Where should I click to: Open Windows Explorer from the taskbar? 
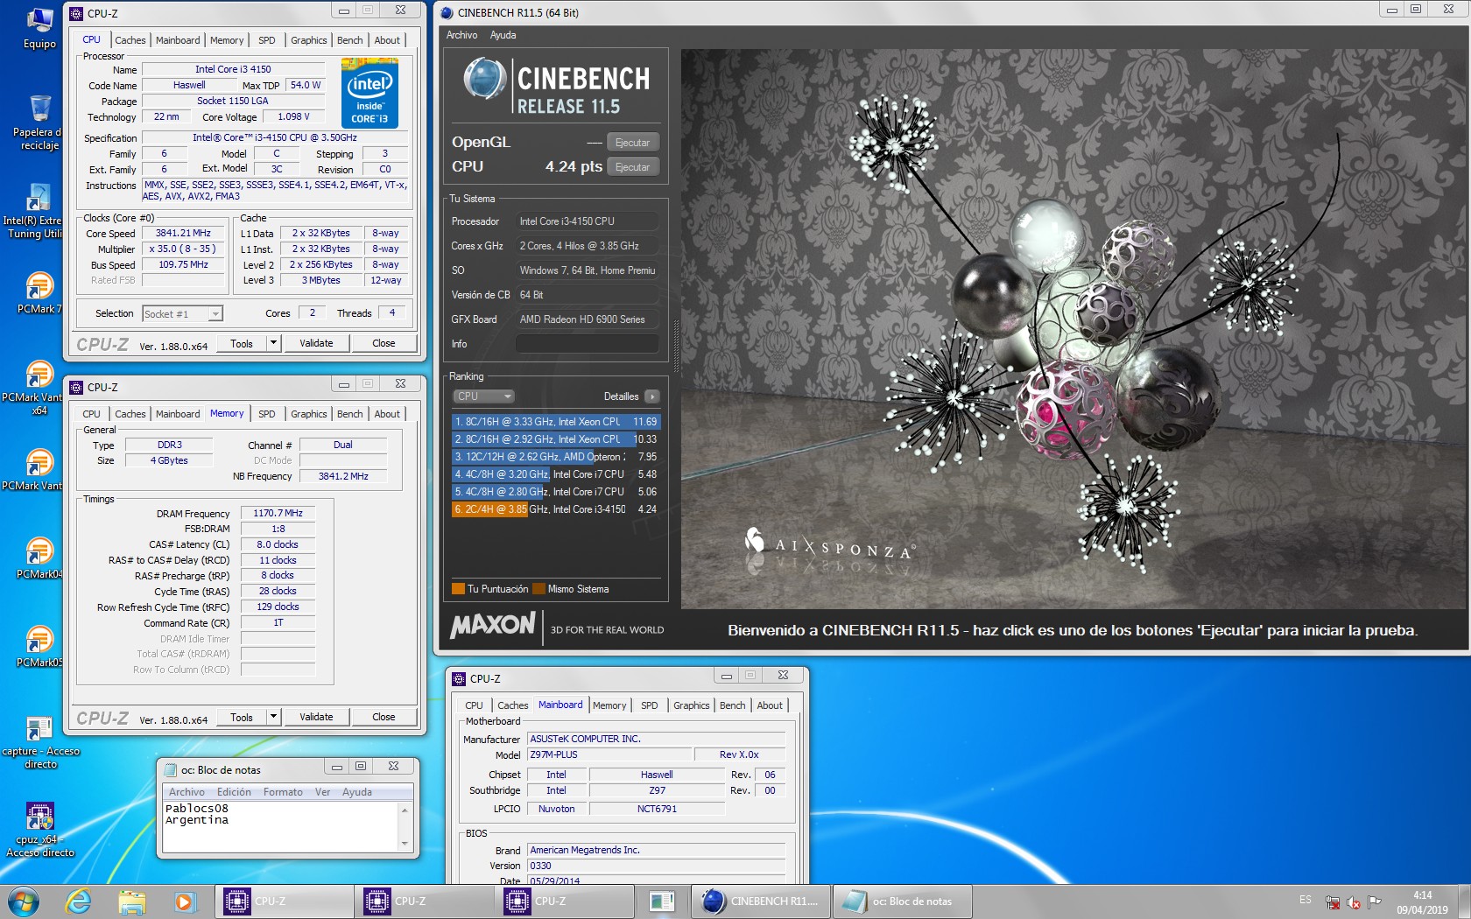coord(131,901)
